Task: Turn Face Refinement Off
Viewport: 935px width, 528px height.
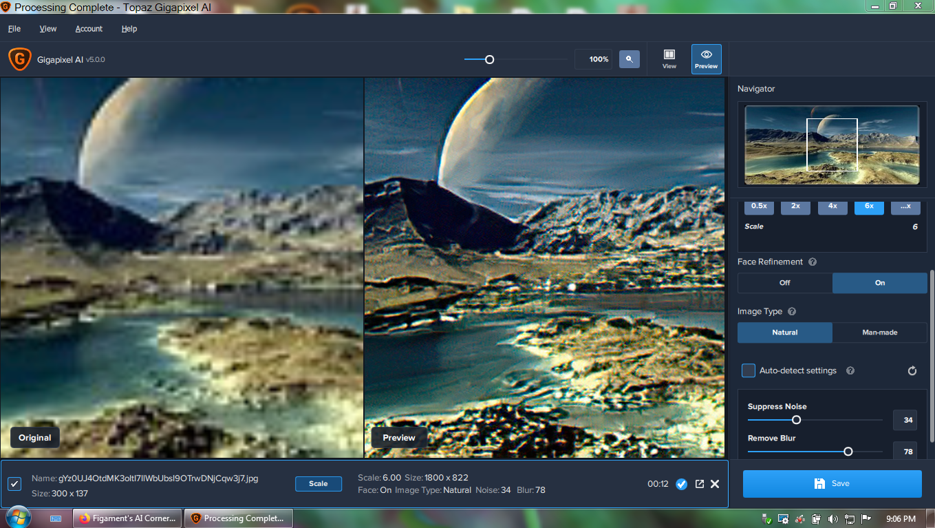Action: point(785,283)
